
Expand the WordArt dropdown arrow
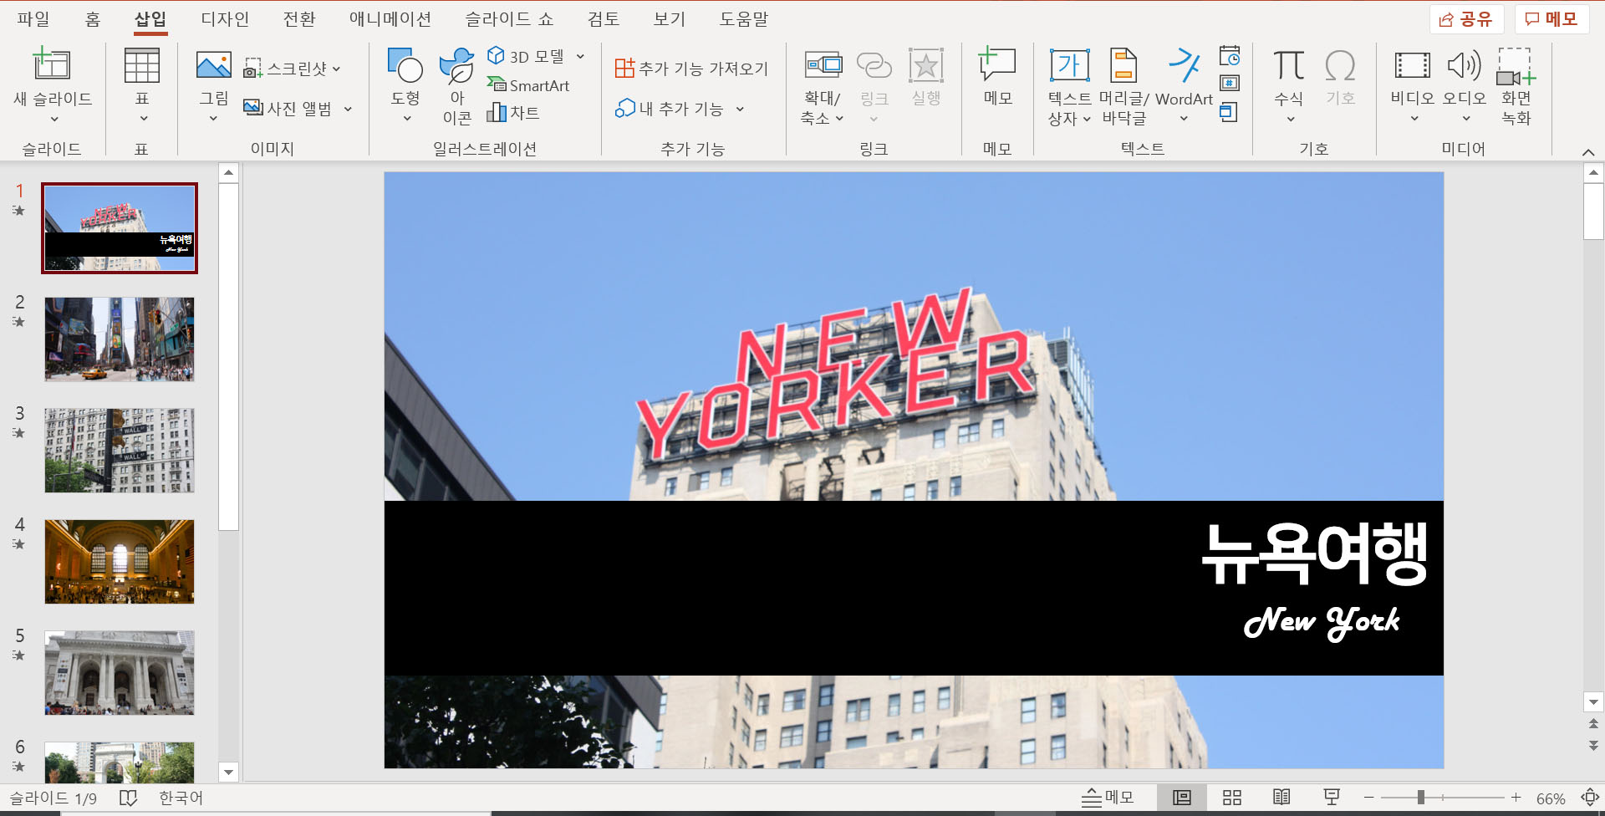1184,119
